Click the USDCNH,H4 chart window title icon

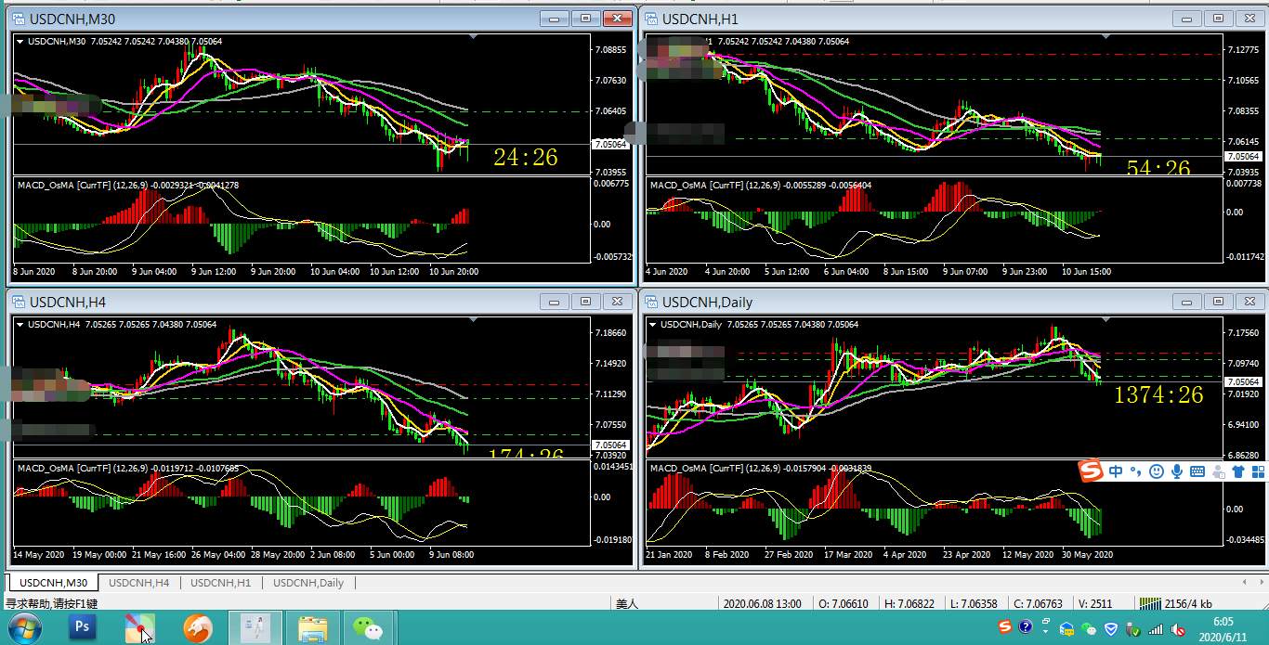coord(19,302)
